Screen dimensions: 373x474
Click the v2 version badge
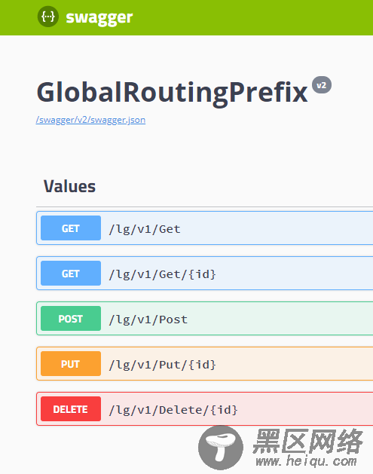click(322, 85)
